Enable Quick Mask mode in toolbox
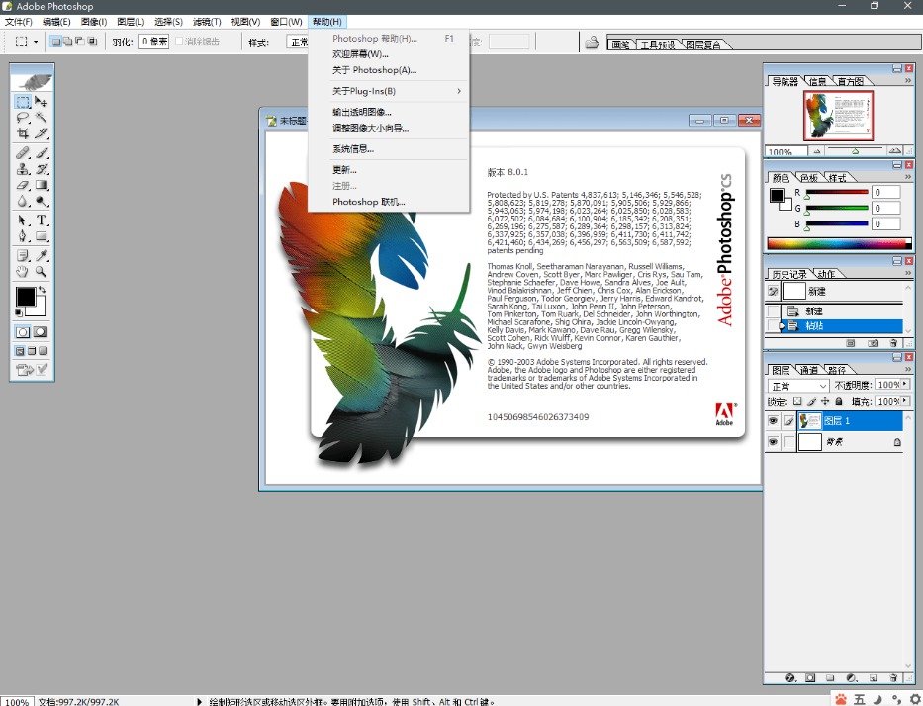 41,332
